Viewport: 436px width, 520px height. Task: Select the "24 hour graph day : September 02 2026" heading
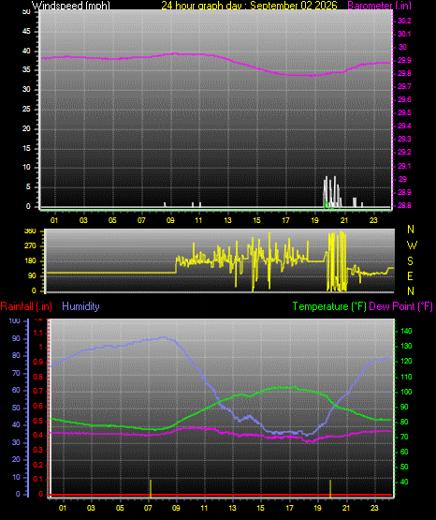pos(249,6)
